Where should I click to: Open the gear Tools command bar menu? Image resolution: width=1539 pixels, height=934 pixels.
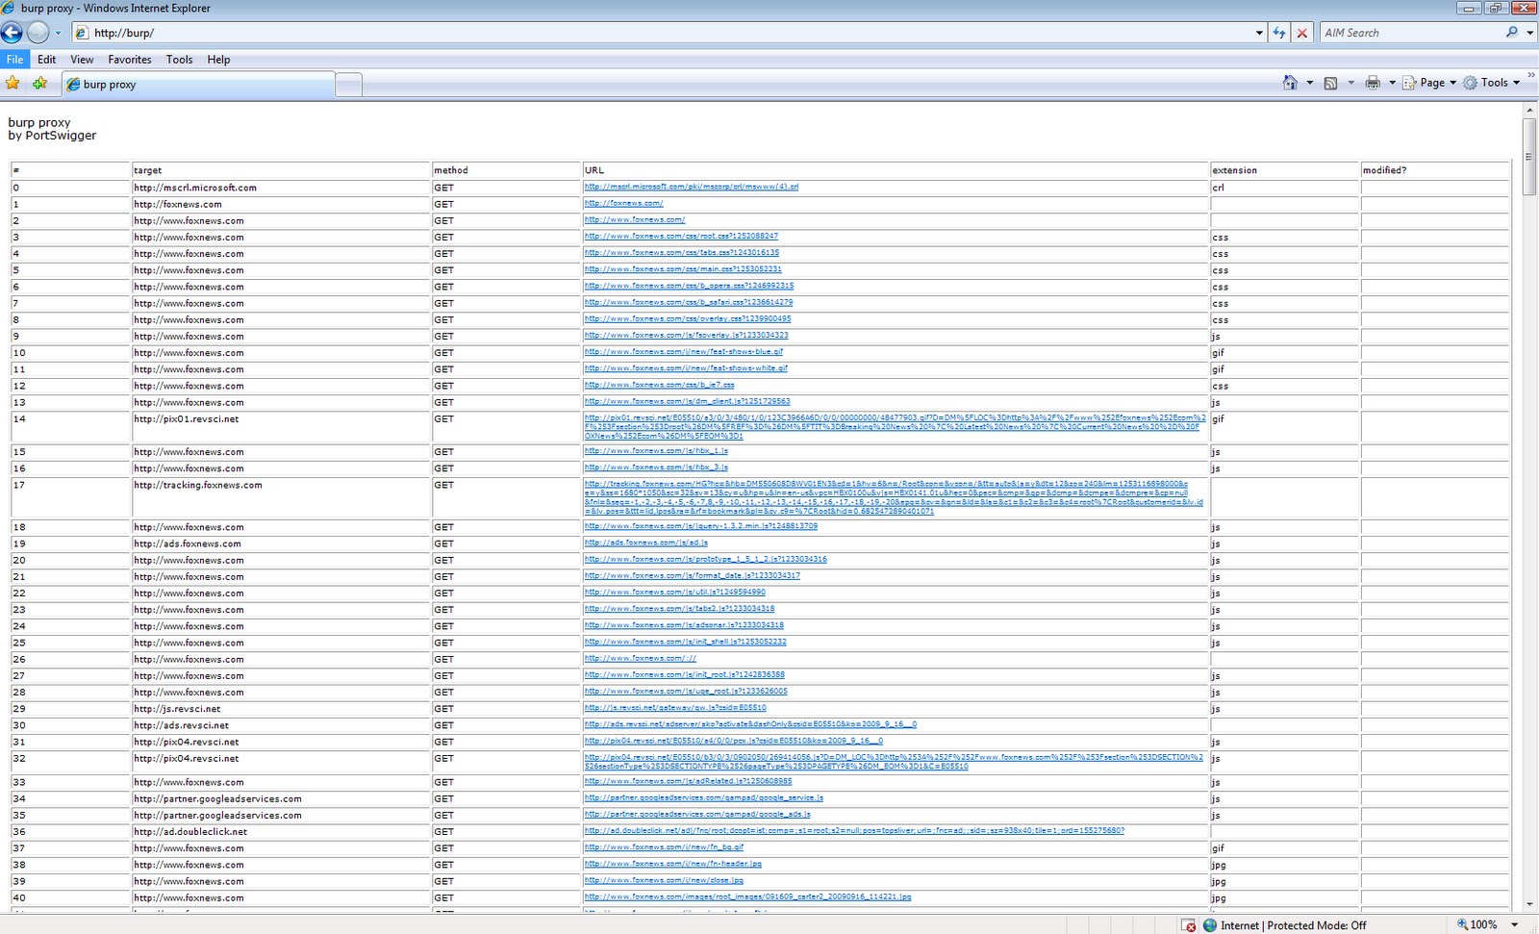1492,83
